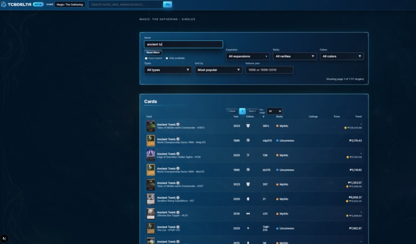Image resolution: width=416 pixels, height=244 pixels.
Task: Click the Reset filters button
Action: [x=153, y=53]
